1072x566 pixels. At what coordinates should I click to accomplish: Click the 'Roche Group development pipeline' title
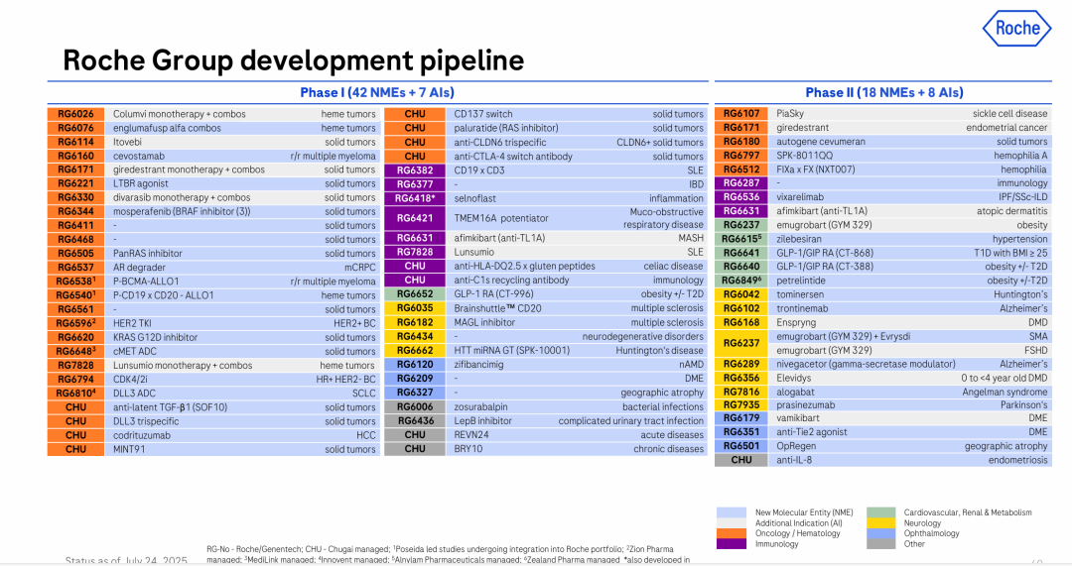tap(293, 60)
